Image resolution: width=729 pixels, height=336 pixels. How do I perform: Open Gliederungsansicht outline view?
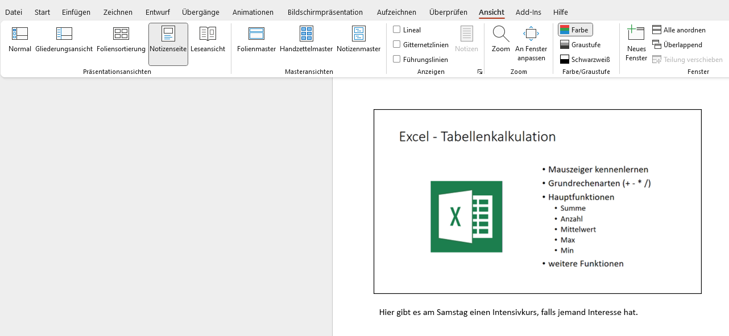point(64,40)
